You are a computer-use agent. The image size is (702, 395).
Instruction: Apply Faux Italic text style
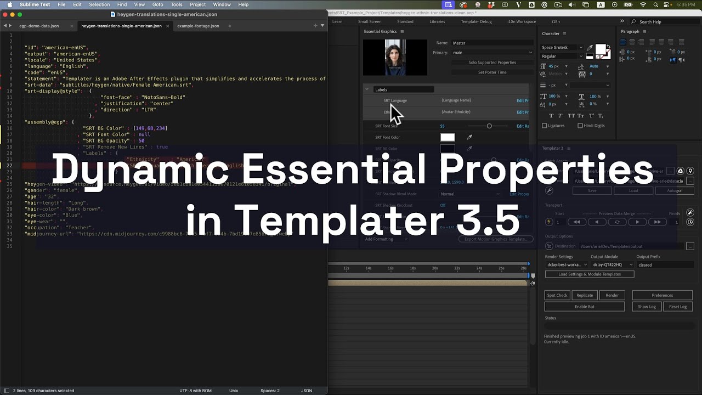[562, 116]
